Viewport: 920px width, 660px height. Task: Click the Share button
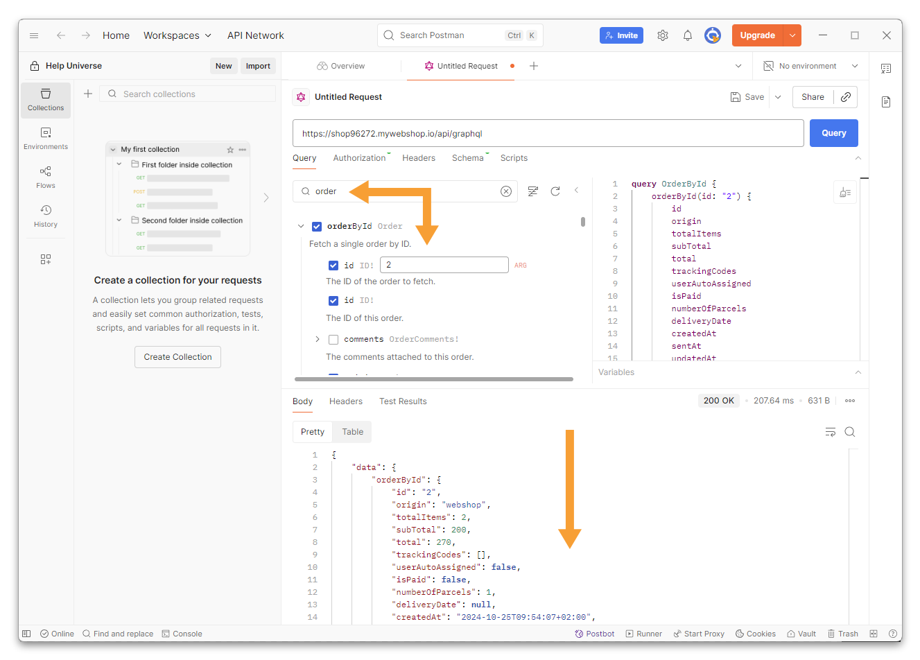pyautogui.click(x=813, y=97)
